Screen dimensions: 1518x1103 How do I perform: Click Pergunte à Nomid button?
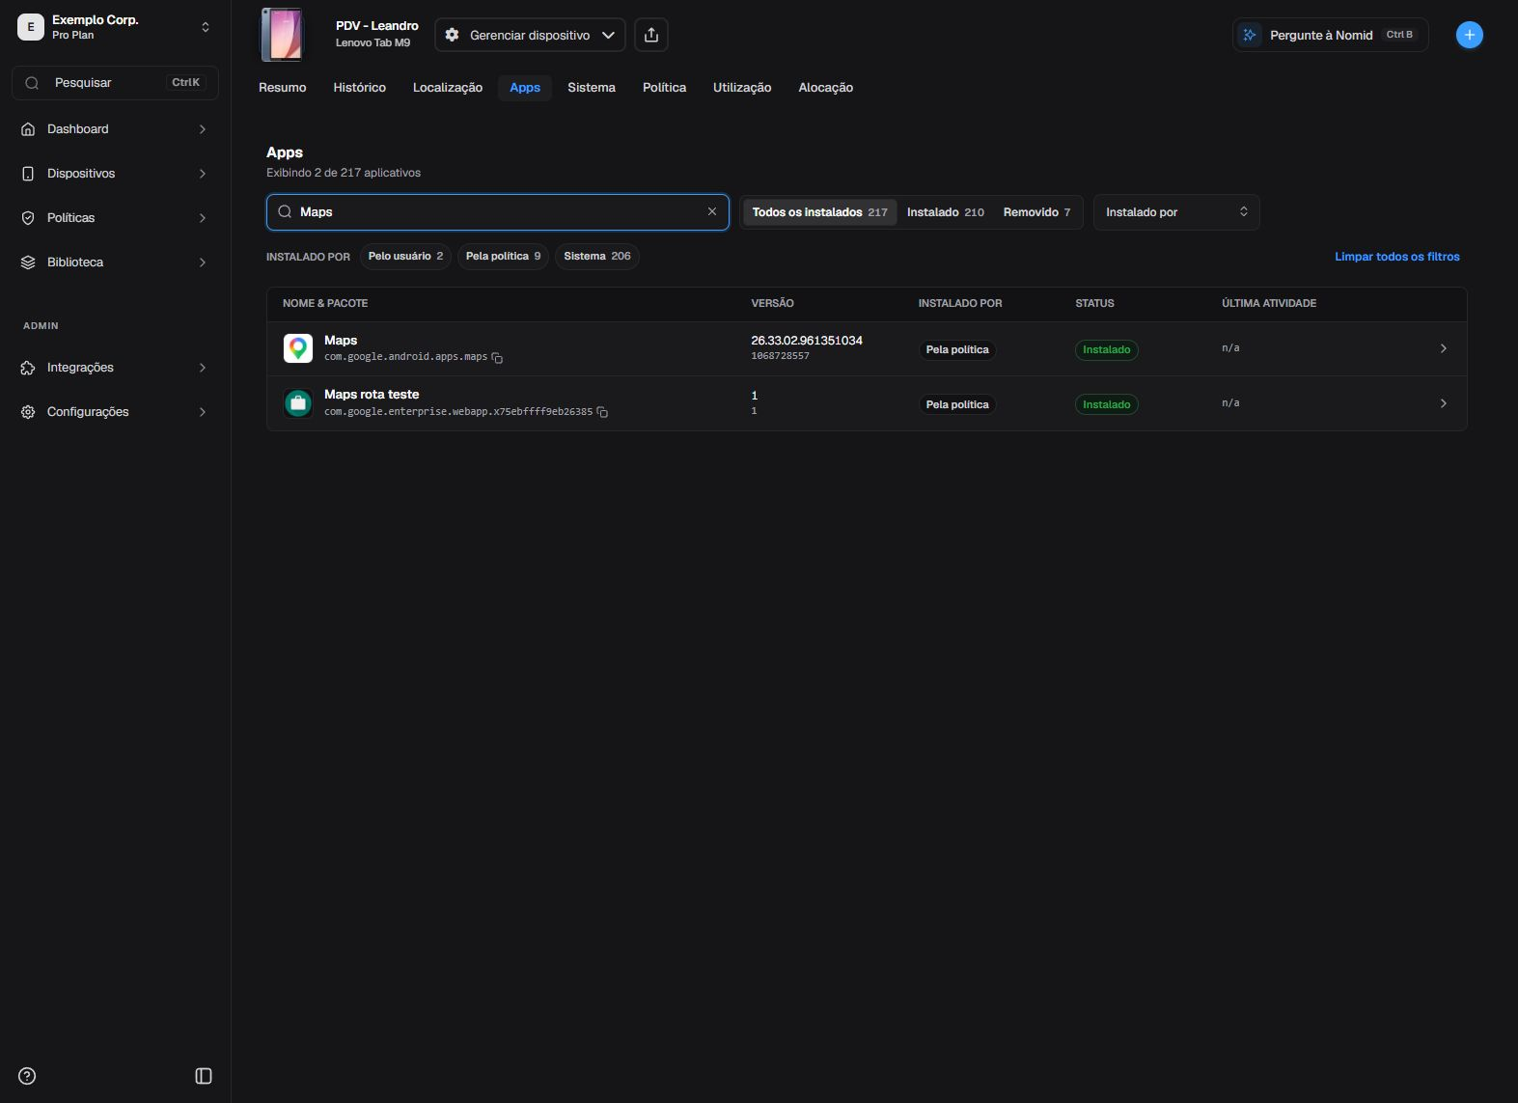pos(1330,35)
